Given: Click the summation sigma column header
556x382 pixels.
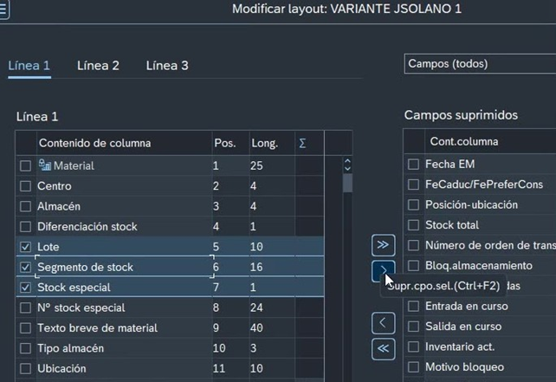Looking at the screenshot, I should (301, 143).
